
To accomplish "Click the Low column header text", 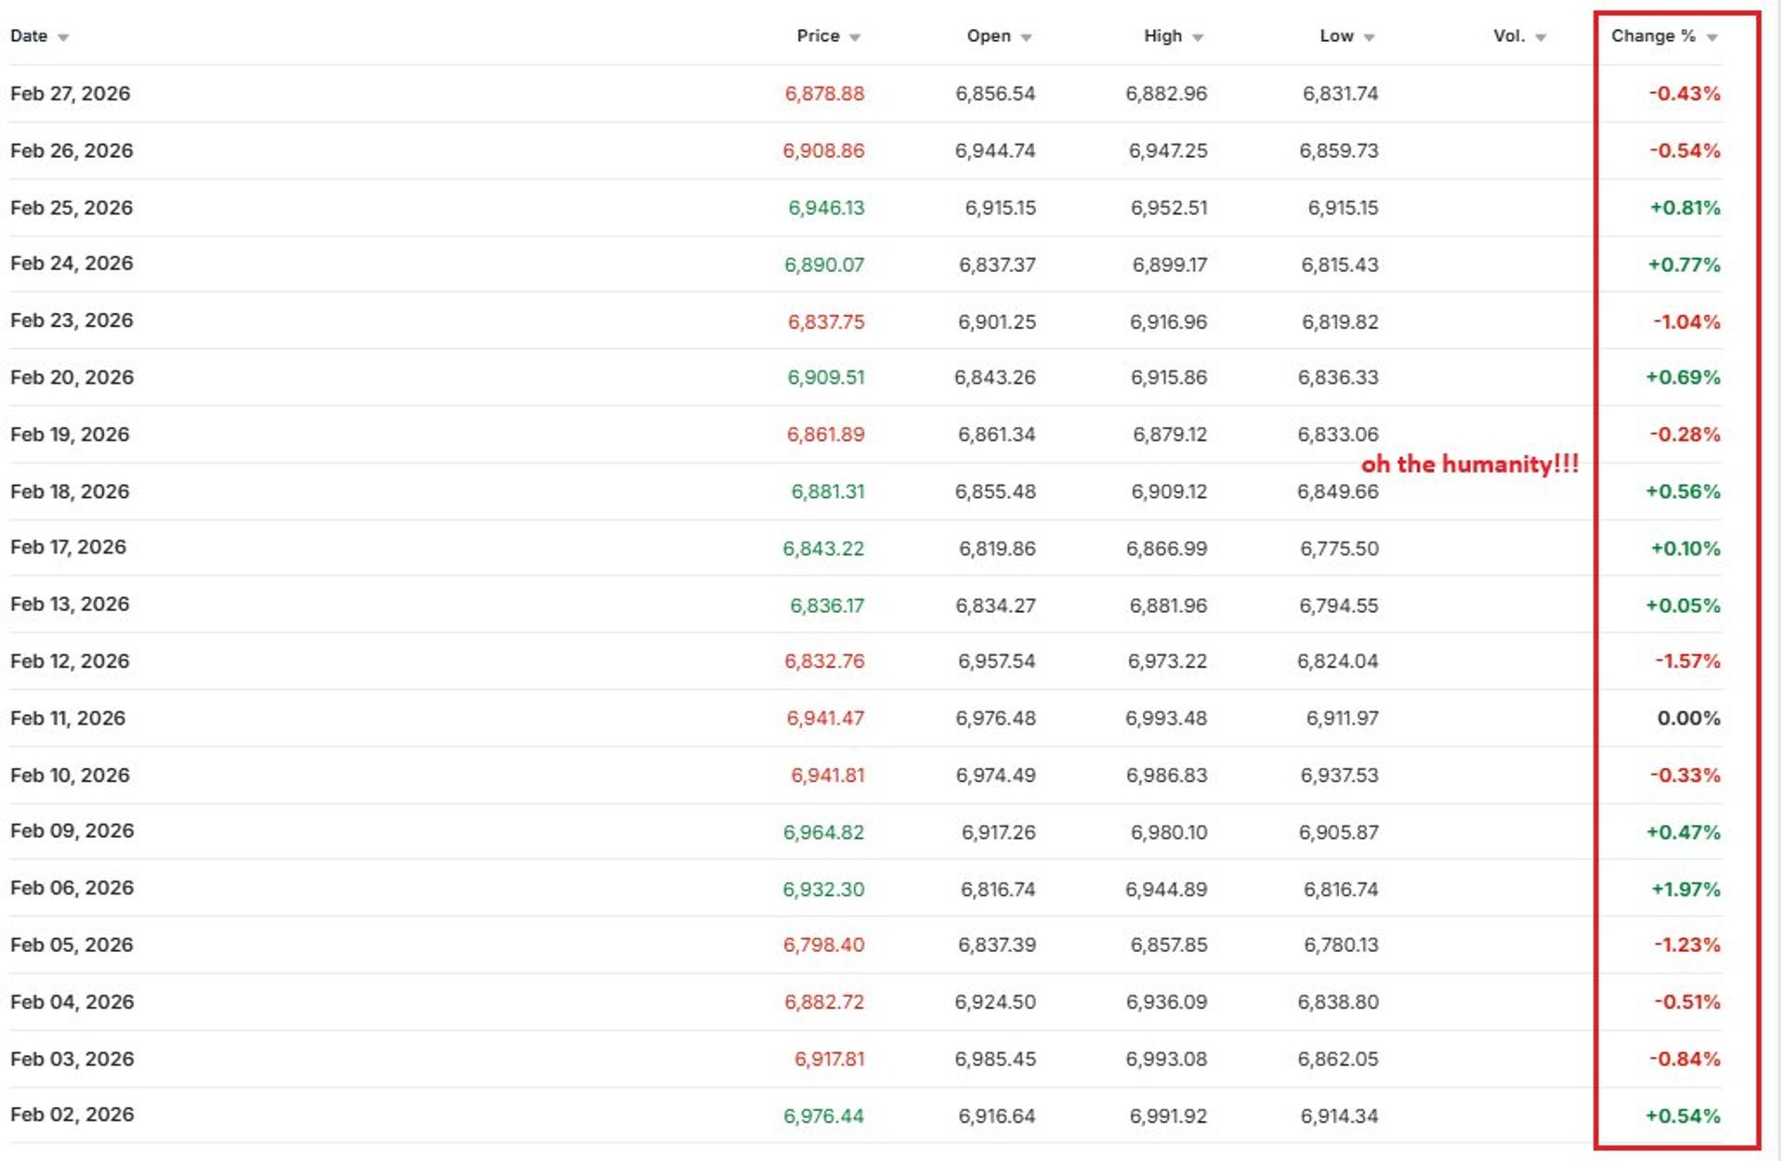I will click(x=1336, y=36).
